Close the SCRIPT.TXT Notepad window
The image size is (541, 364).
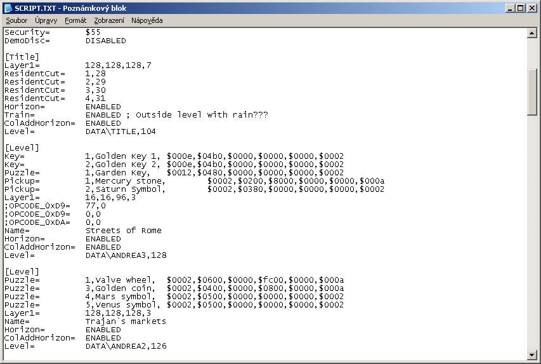coord(532,8)
